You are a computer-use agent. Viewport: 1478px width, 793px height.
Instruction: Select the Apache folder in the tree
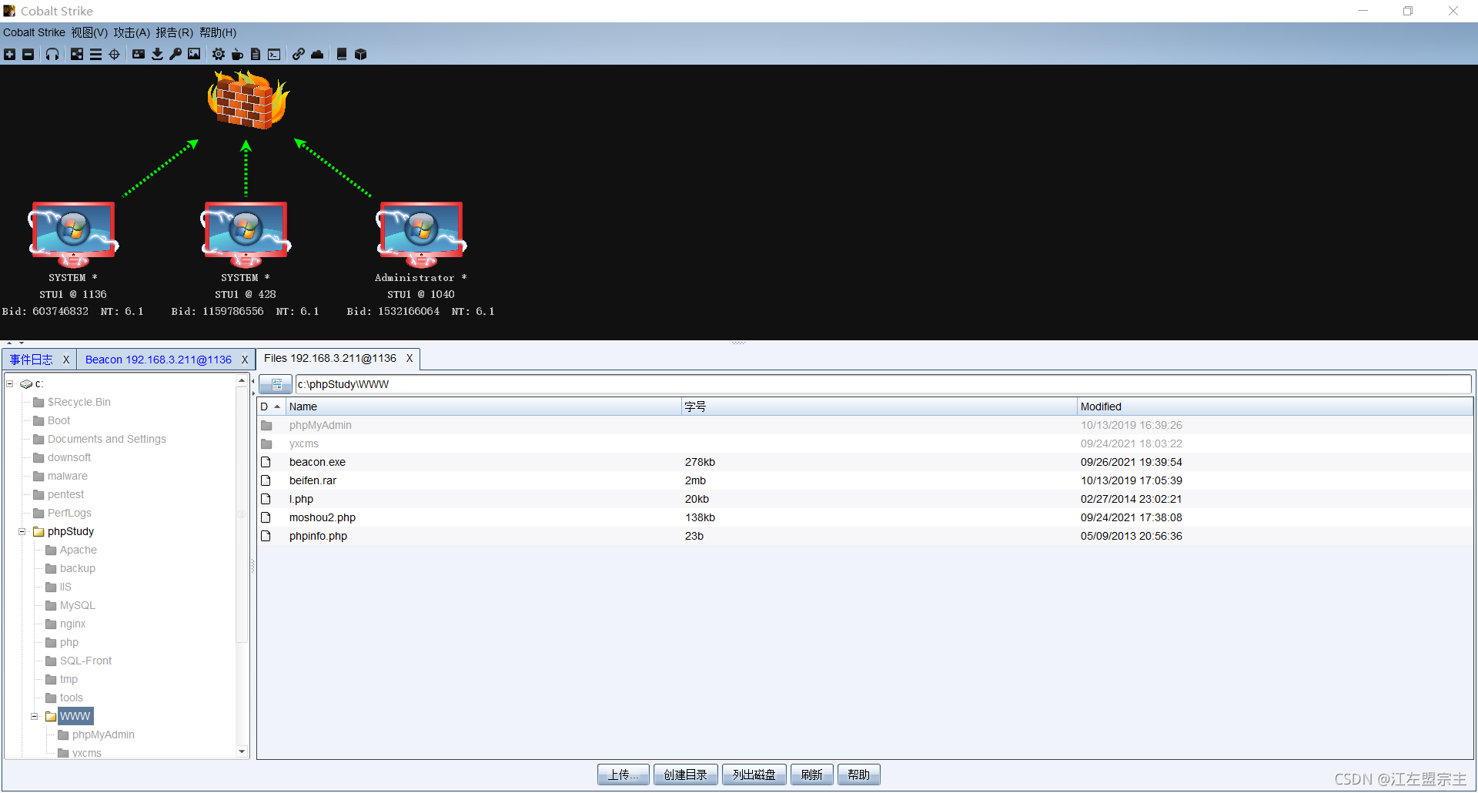pyautogui.click(x=78, y=550)
